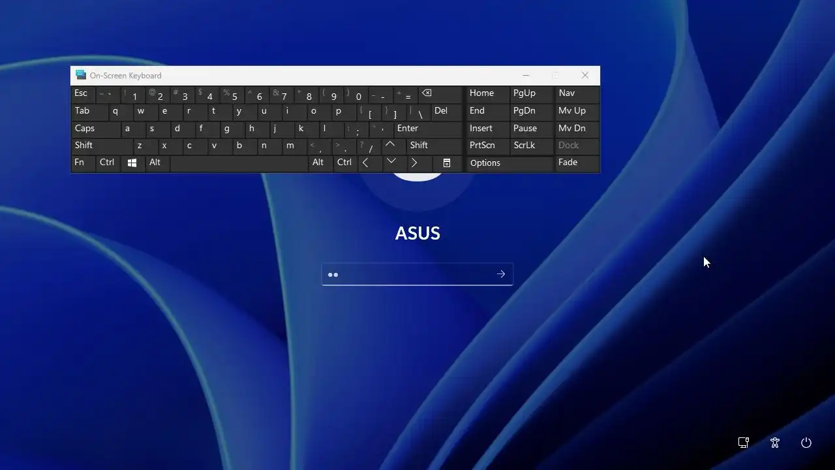Minimize the On-Screen Keyboard window
This screenshot has width=835, height=470.
click(x=526, y=76)
